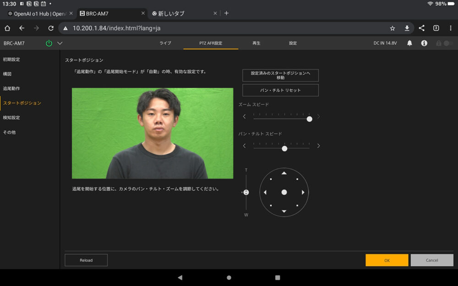Image resolution: width=458 pixels, height=286 pixels.
Task: Click the download icon in the browser toolbar
Action: pos(407,28)
